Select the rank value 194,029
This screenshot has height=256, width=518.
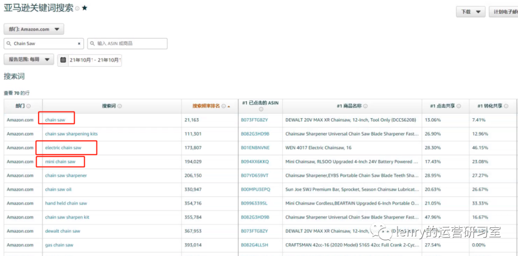pyautogui.click(x=193, y=162)
